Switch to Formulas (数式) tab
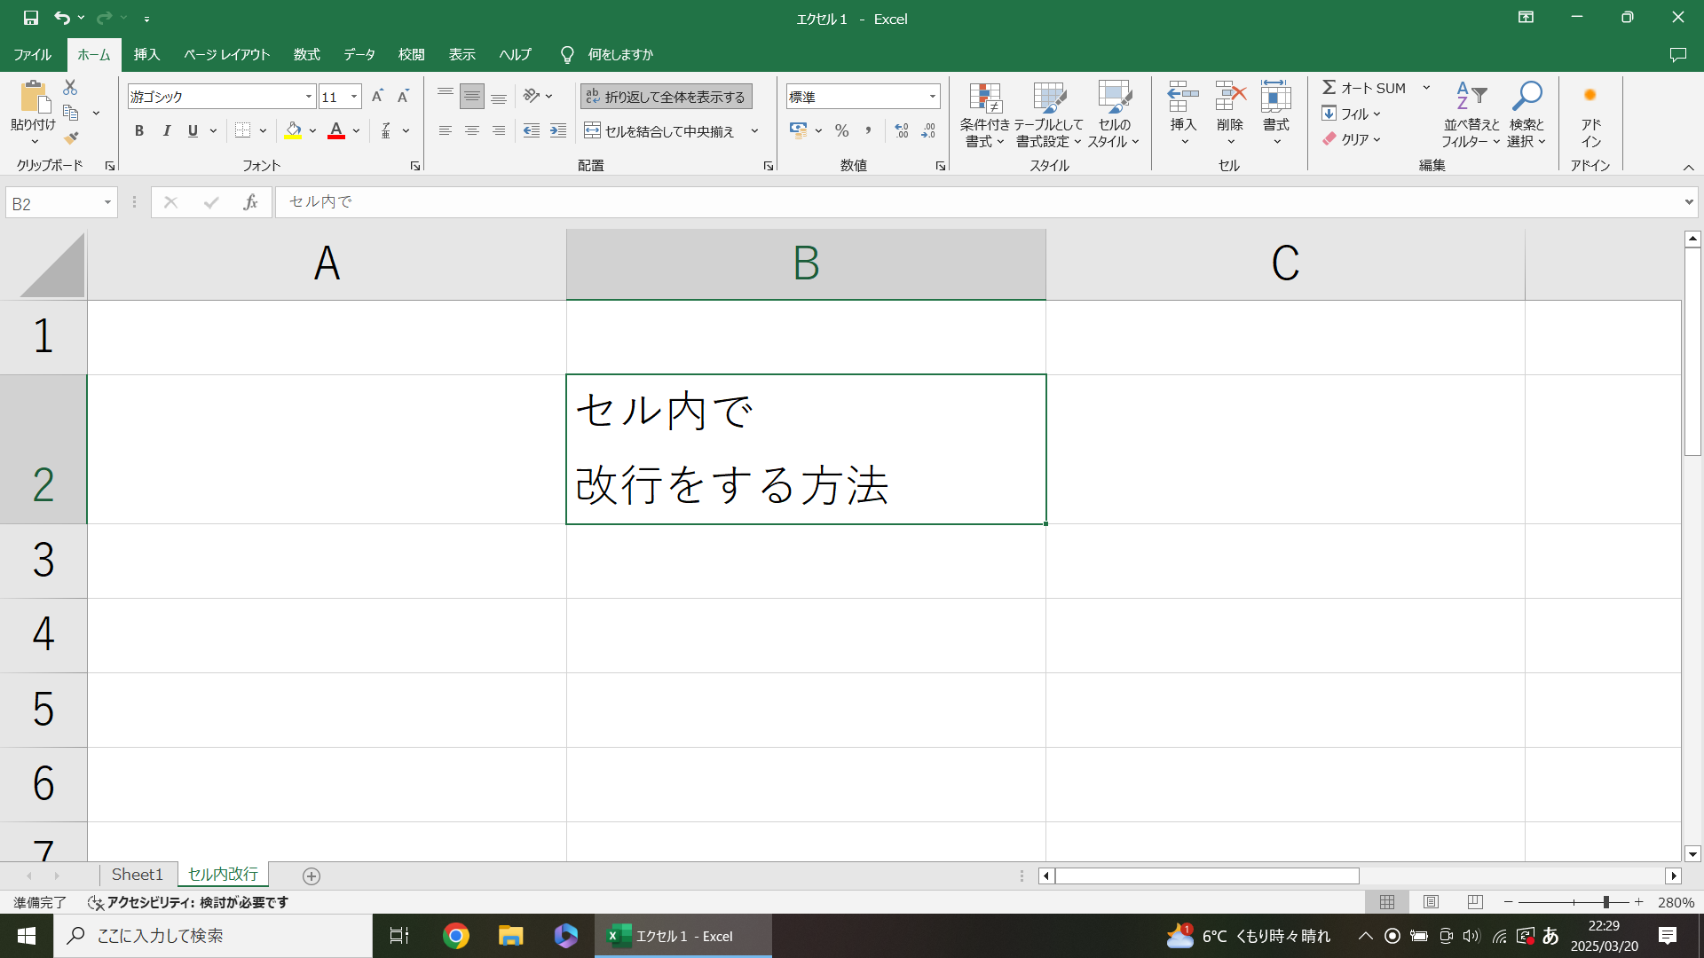The height and width of the screenshot is (958, 1704). point(306,54)
